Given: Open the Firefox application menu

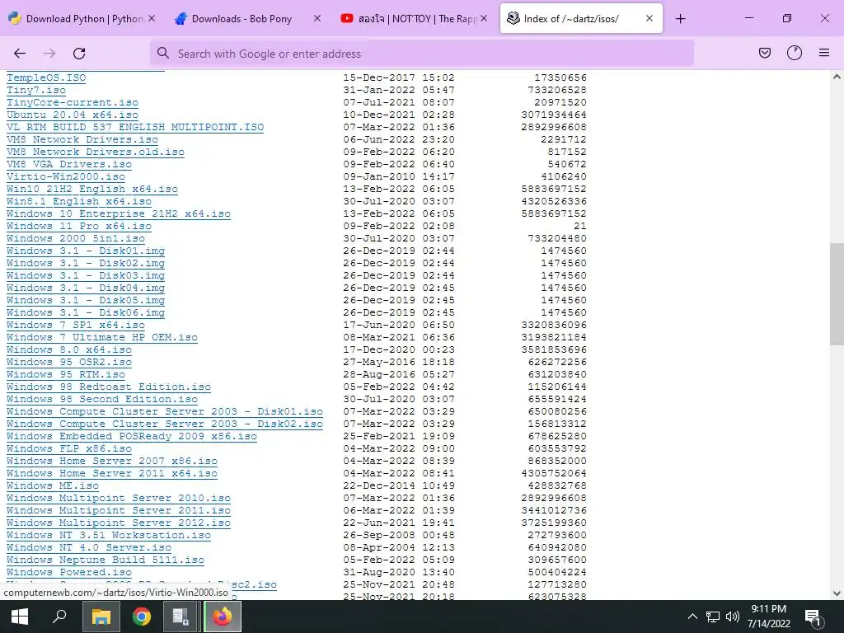Looking at the screenshot, I should [x=823, y=53].
